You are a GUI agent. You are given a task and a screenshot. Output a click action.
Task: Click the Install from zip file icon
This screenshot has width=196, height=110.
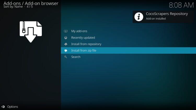pyautogui.click(x=66, y=51)
